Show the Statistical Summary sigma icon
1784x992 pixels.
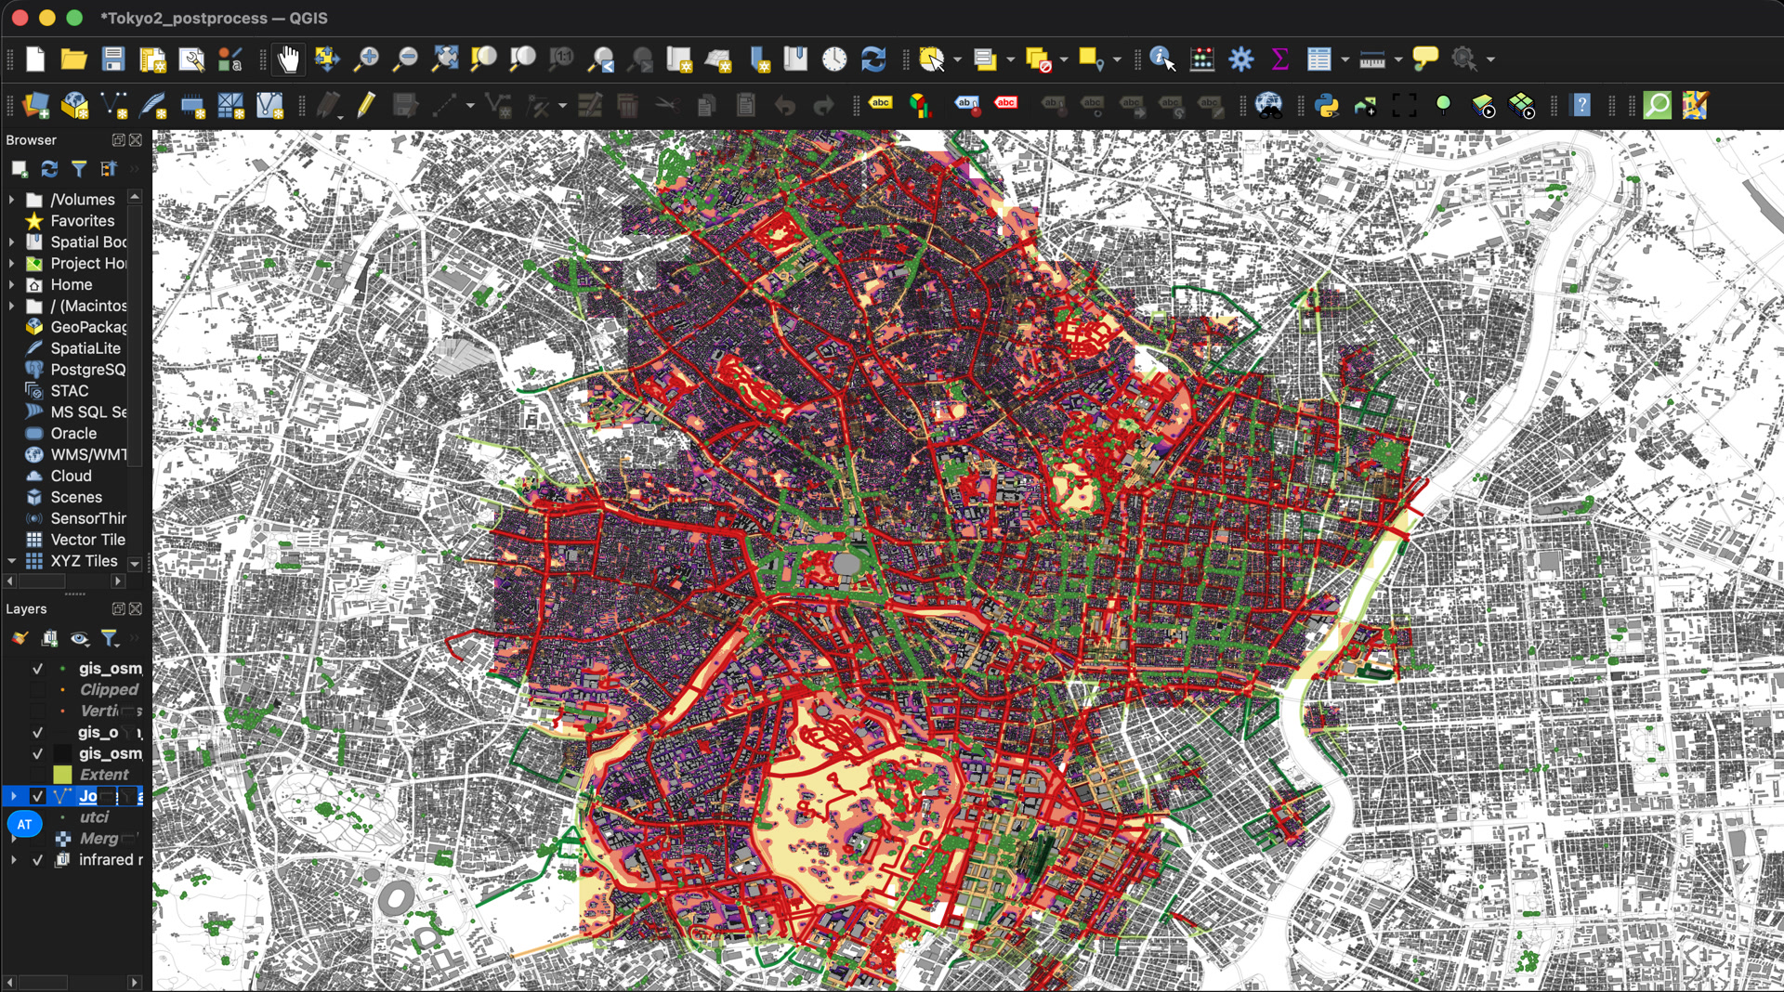(x=1279, y=59)
